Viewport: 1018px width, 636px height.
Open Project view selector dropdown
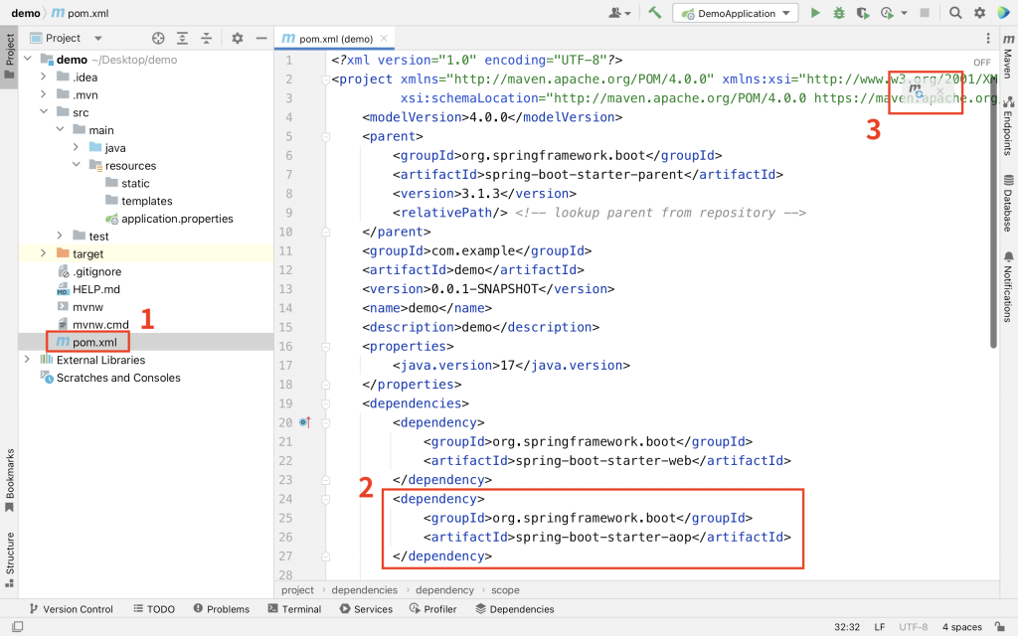[x=67, y=39]
